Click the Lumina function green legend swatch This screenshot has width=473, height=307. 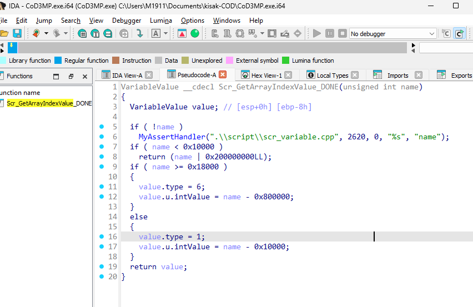point(285,61)
